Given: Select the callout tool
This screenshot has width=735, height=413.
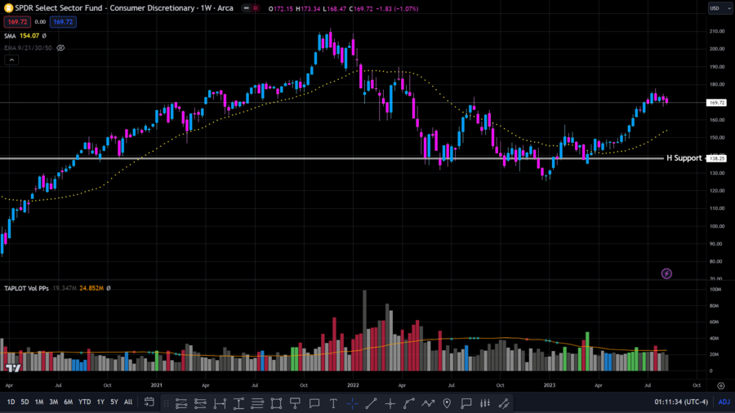Looking at the screenshot, I should click(314, 403).
